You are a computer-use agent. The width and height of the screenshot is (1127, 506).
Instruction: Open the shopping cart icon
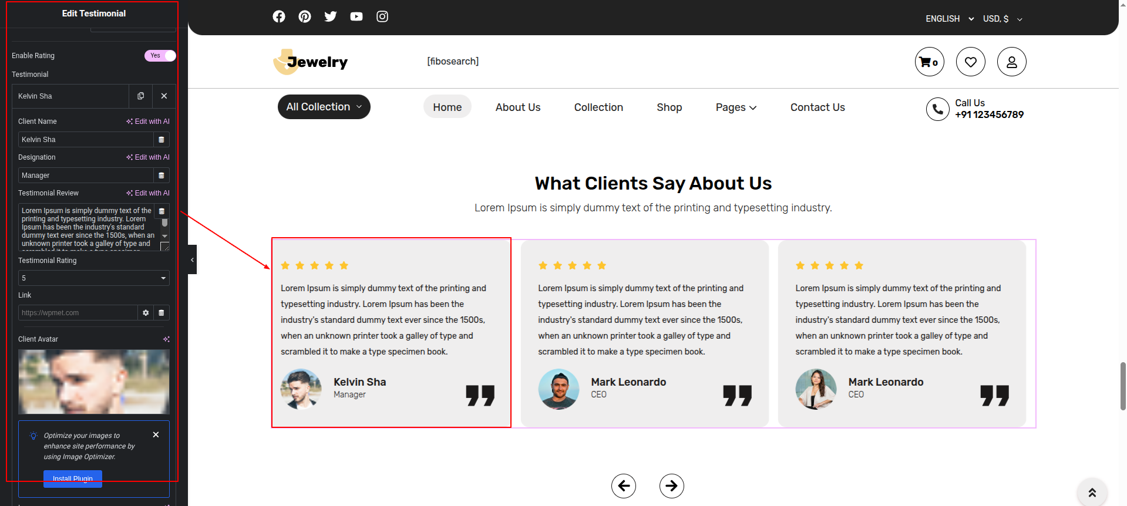[929, 62]
